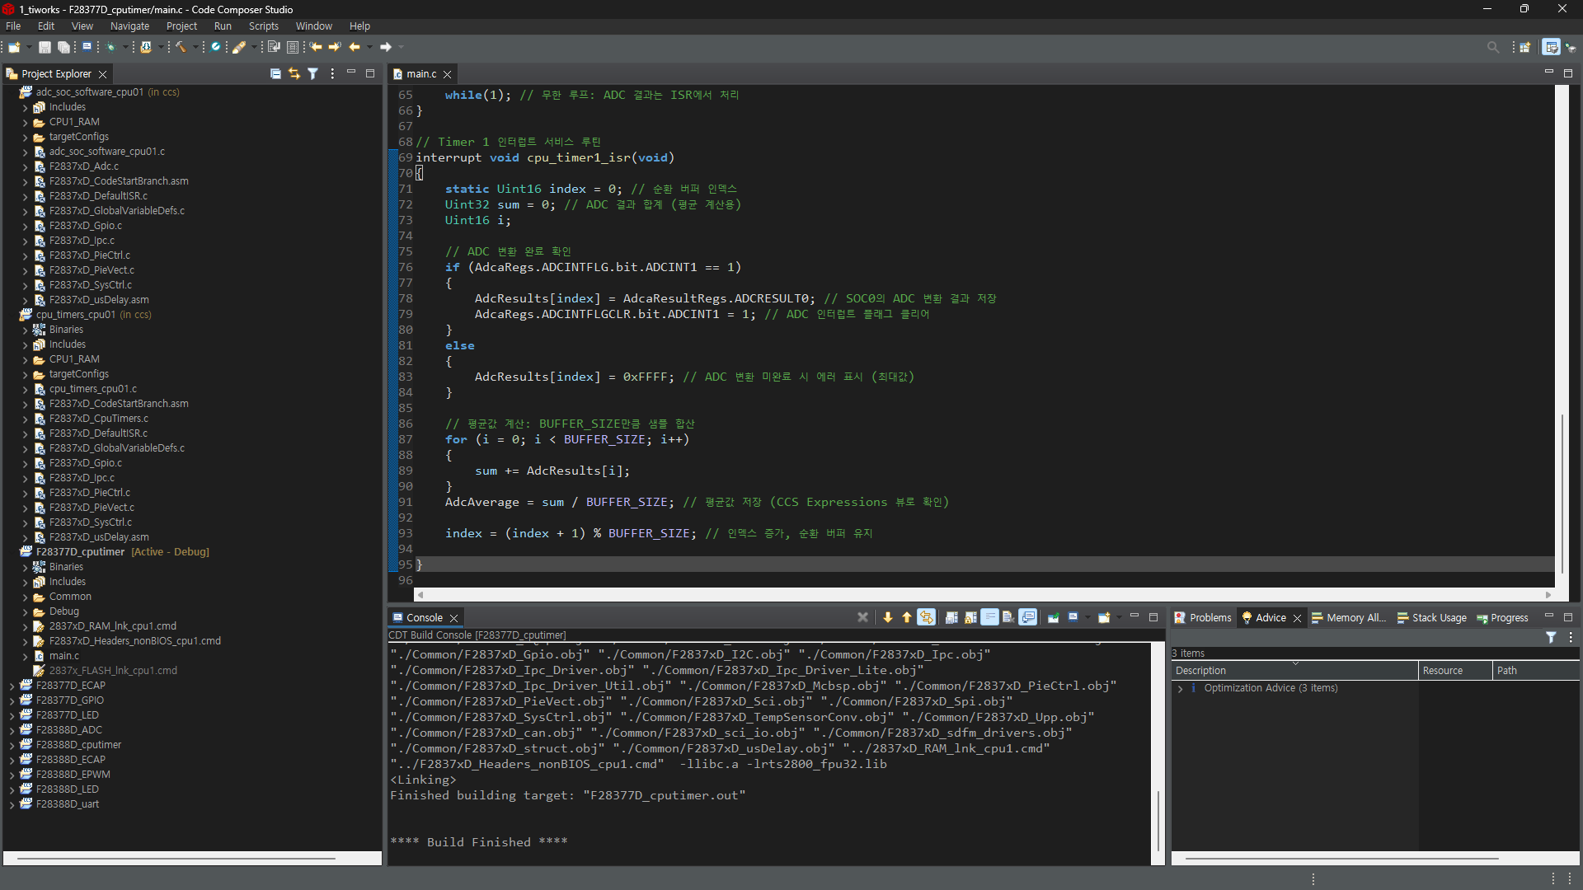Toggle Link with Editor in Project Explorer
The image size is (1583, 890).
(294, 74)
